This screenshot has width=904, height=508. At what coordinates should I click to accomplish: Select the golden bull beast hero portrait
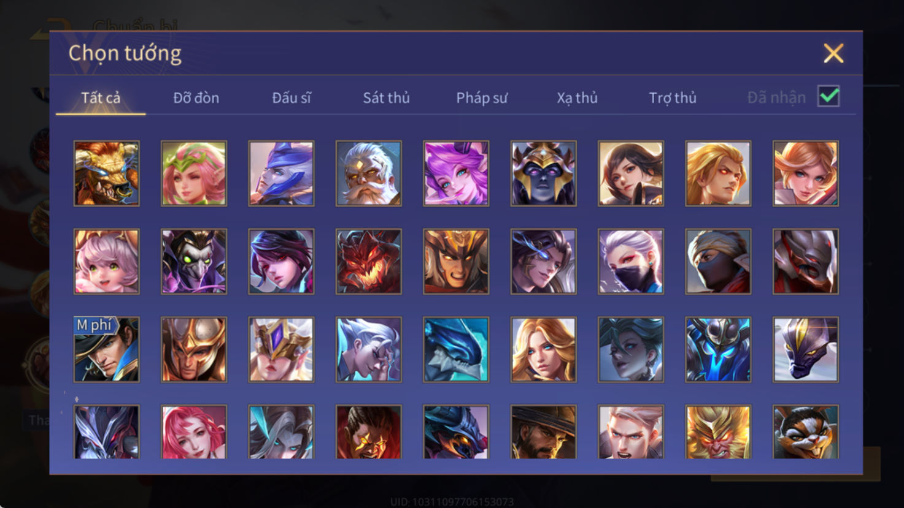pyautogui.click(x=107, y=173)
